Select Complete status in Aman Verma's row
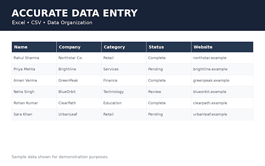 (169, 80)
